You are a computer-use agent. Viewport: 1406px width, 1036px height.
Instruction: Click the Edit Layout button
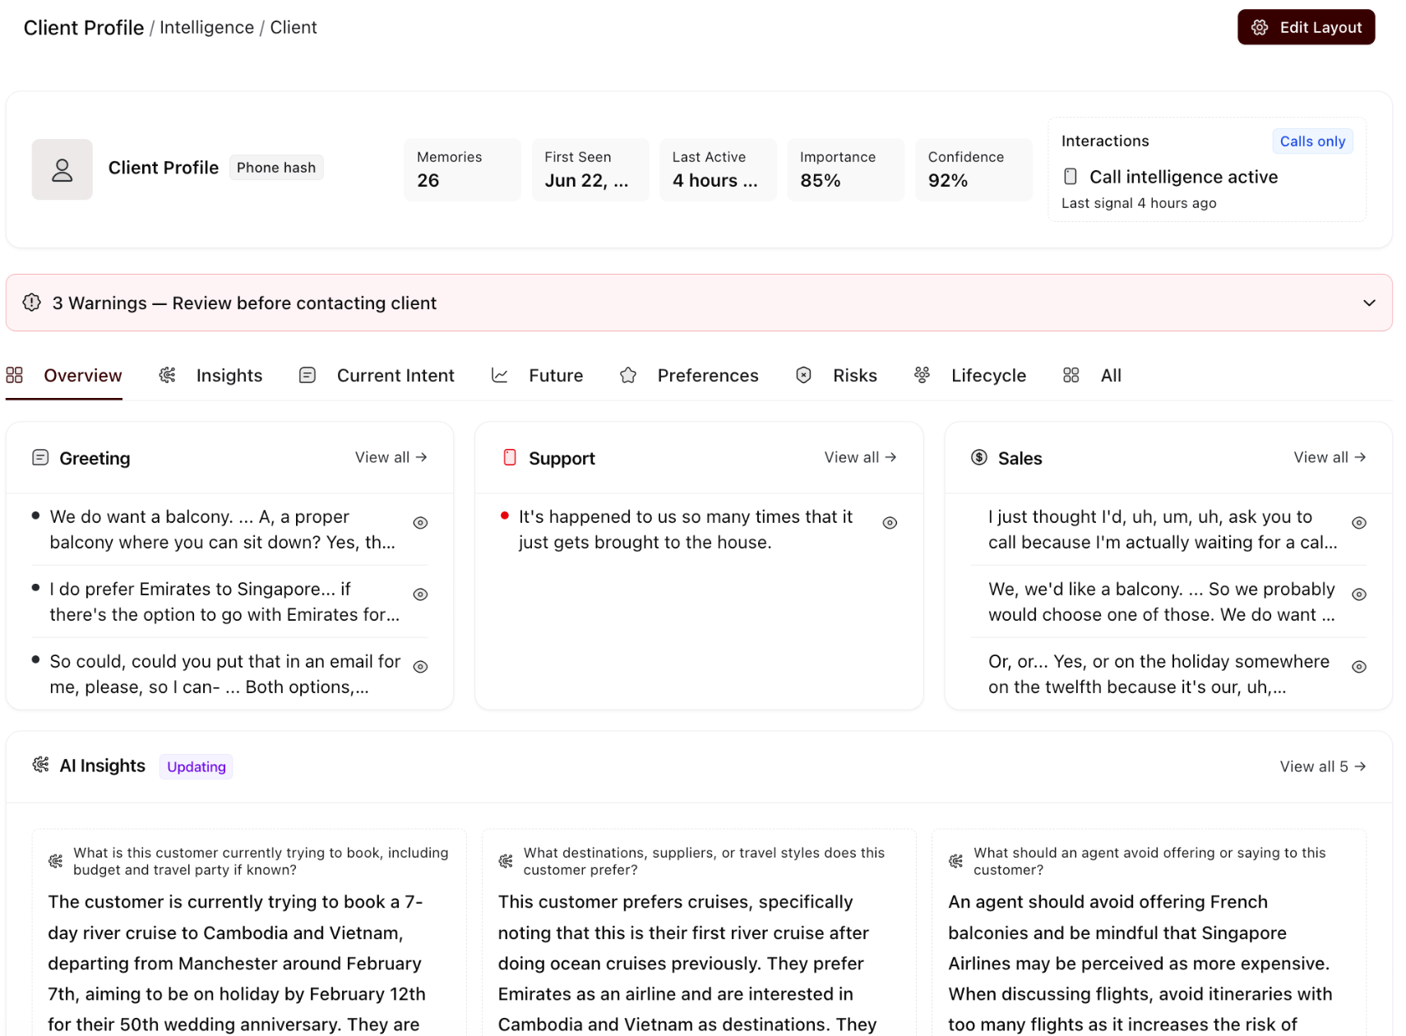pyautogui.click(x=1305, y=27)
